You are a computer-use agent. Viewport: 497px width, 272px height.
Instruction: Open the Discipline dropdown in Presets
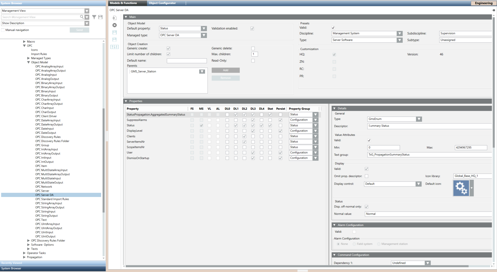(399, 33)
